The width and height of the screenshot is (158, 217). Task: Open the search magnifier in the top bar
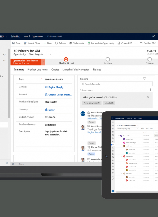[153, 36]
